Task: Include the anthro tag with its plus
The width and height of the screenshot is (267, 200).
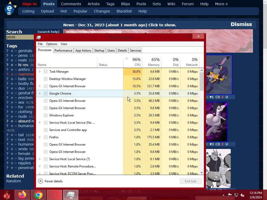Action: tap(12, 70)
